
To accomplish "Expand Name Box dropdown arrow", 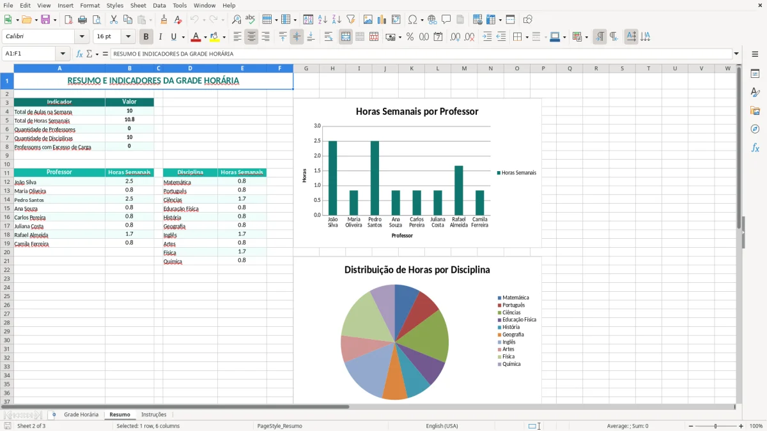I will 63,54.
